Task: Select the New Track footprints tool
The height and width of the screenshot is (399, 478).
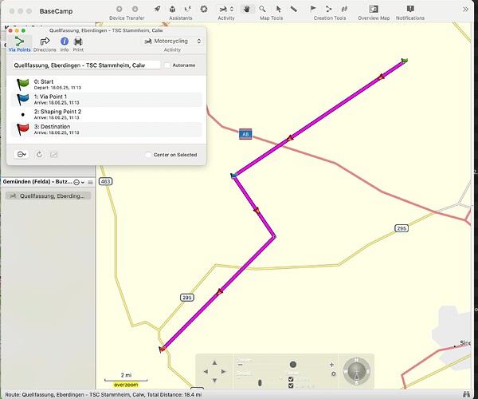Action: coord(344,9)
